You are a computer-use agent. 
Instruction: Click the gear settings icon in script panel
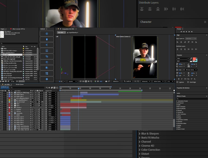(x=47, y=79)
